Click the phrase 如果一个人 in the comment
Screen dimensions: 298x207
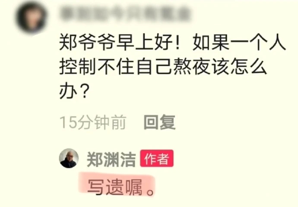pyautogui.click(x=239, y=42)
